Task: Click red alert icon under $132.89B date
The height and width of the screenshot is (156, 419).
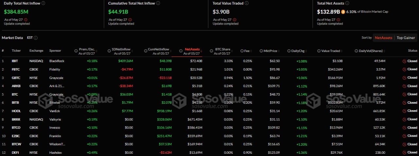Action: 339,20
